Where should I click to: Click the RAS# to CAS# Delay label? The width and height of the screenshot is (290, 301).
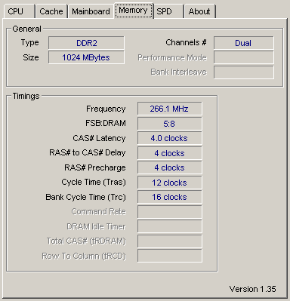pos(88,153)
